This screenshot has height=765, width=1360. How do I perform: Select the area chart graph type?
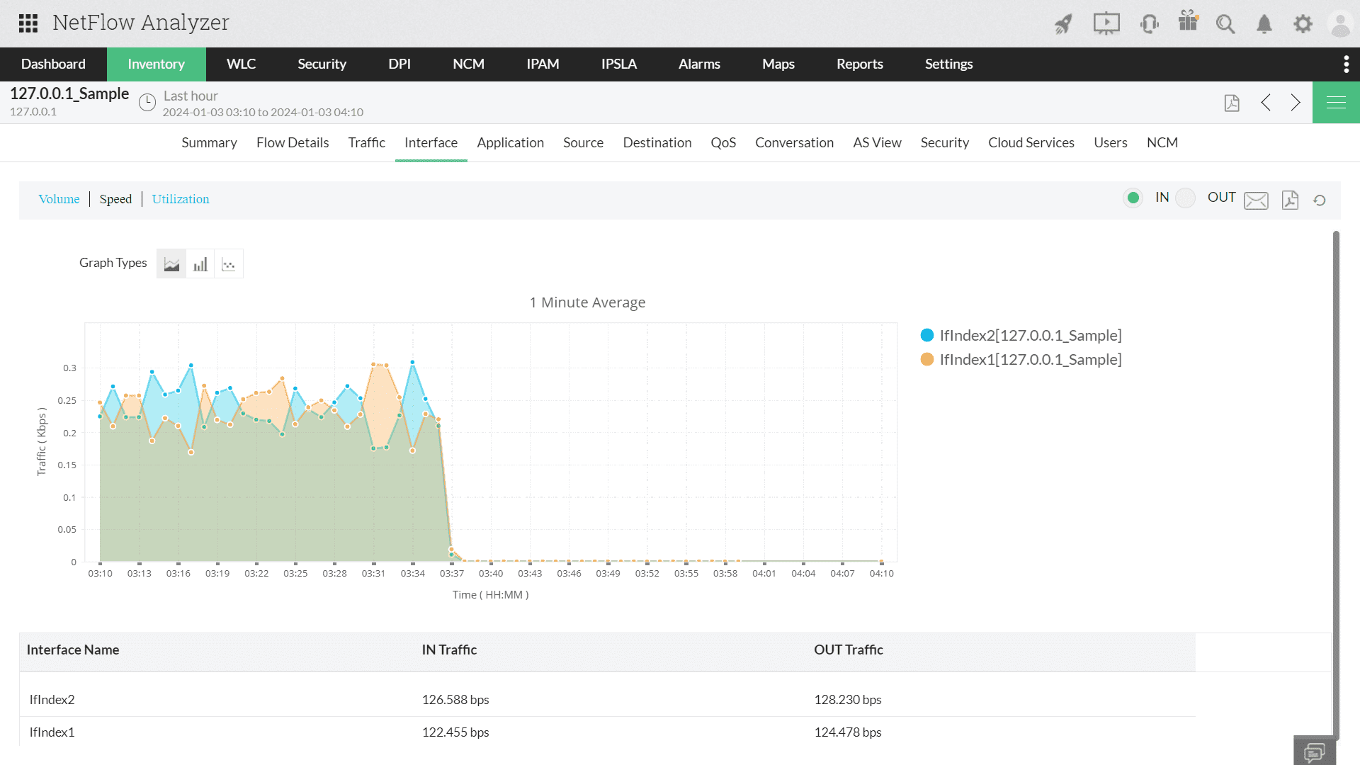click(171, 264)
